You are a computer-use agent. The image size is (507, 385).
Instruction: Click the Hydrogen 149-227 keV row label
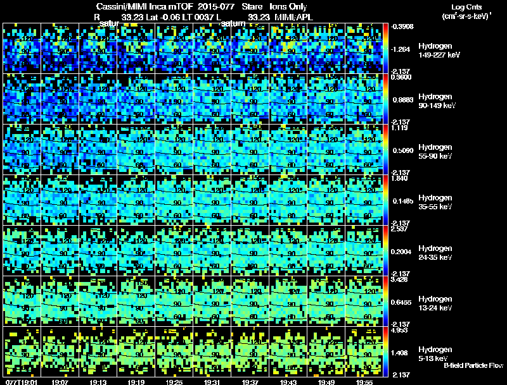click(x=439, y=51)
